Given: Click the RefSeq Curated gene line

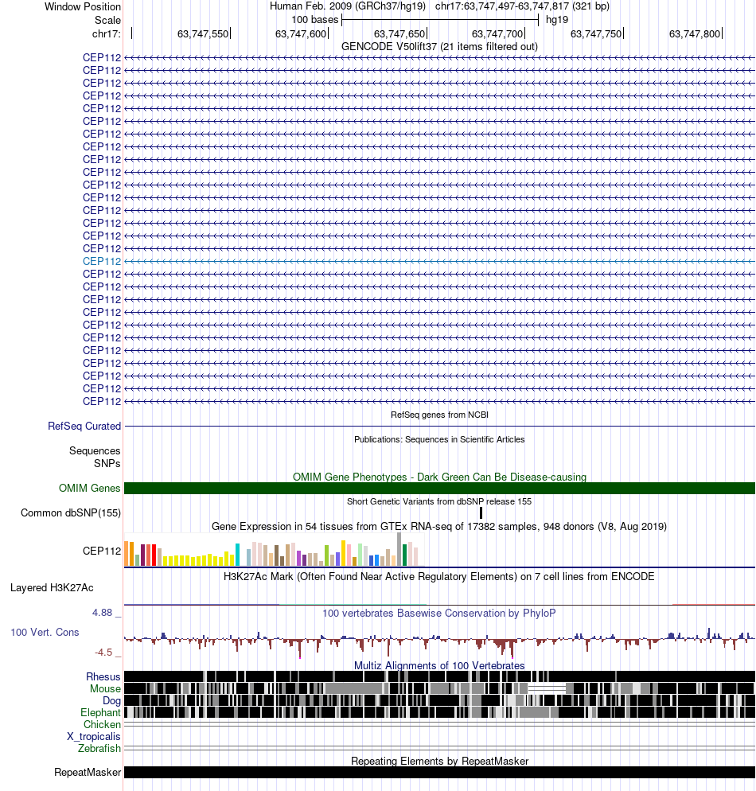Looking at the screenshot, I should tap(439, 427).
